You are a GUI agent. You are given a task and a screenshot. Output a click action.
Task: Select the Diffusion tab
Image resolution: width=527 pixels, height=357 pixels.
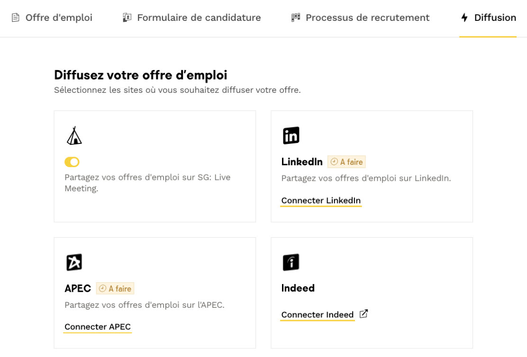pos(488,18)
